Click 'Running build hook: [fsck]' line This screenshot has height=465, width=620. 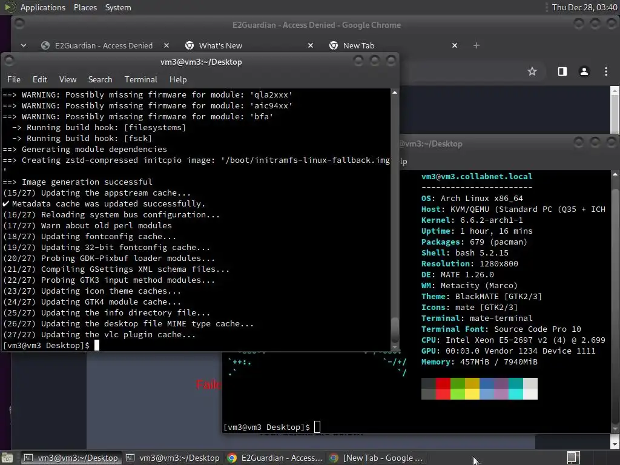82,139
